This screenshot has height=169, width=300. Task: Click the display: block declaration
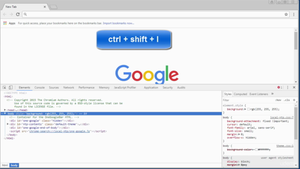pos(239,161)
